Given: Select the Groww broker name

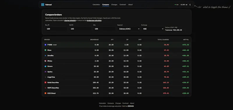Looking at the screenshot, I should (x=50, y=66).
